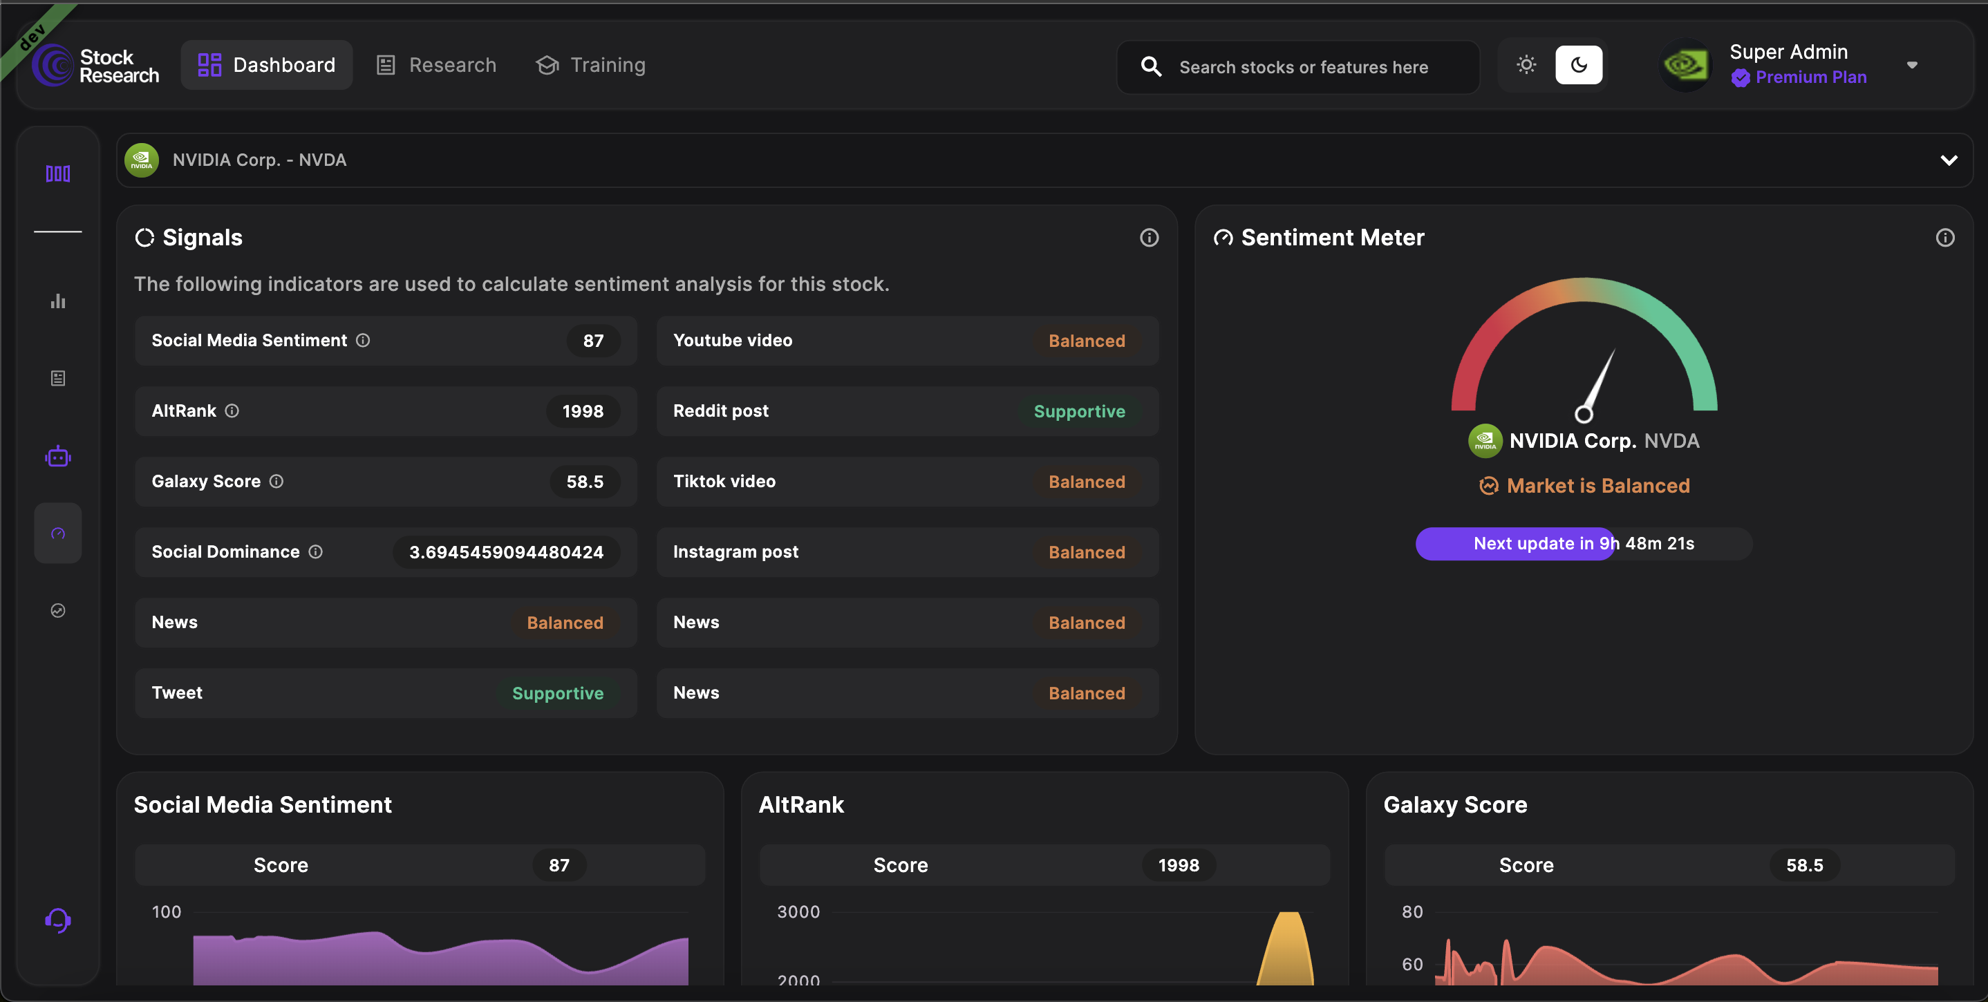Click the Instagram post Balanced label
Screen dimensions: 1988x1002
(1087, 552)
